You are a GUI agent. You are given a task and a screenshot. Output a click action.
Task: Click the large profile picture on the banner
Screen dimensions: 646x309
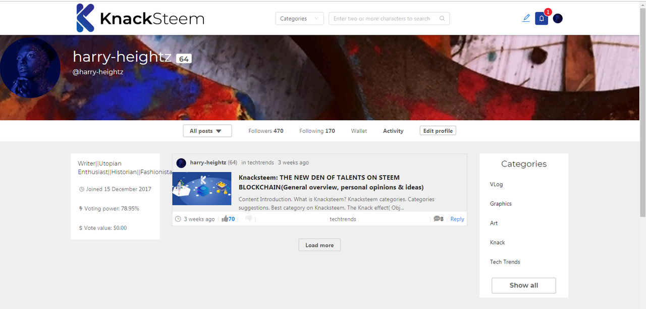point(30,68)
